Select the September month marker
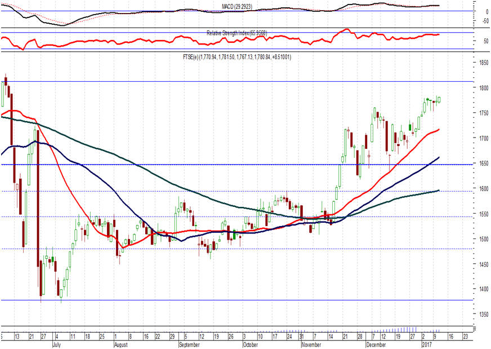Screen dimensions: 491x349 pyautogui.click(x=189, y=343)
